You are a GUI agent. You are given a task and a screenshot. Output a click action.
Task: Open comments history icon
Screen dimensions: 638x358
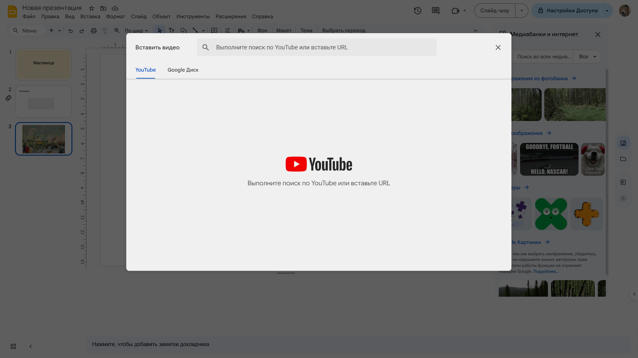[x=435, y=11]
